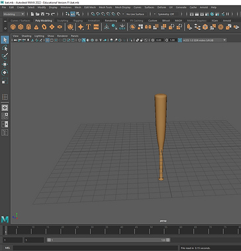Toggle the view transform color management button
The height and width of the screenshot is (251, 241).
tap(180, 40)
